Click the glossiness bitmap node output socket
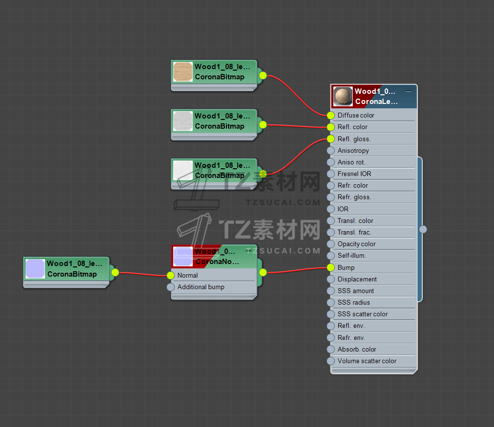Image resolution: width=494 pixels, height=427 pixels. [x=263, y=174]
